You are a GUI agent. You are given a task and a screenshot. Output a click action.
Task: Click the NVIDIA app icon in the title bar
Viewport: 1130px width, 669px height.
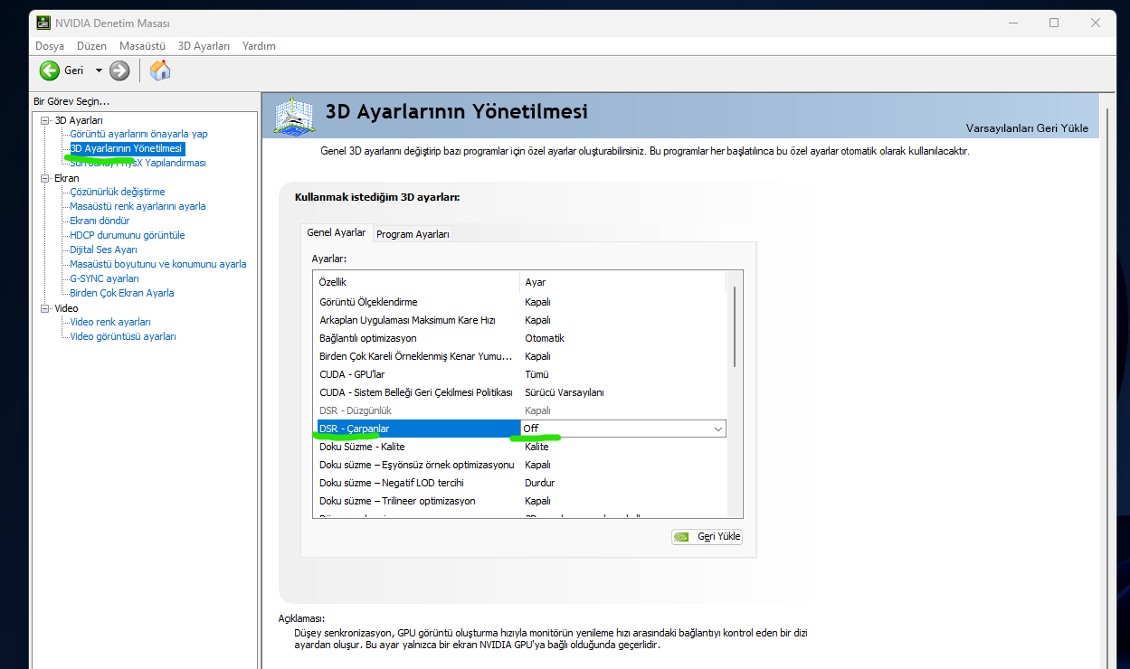pyautogui.click(x=43, y=23)
